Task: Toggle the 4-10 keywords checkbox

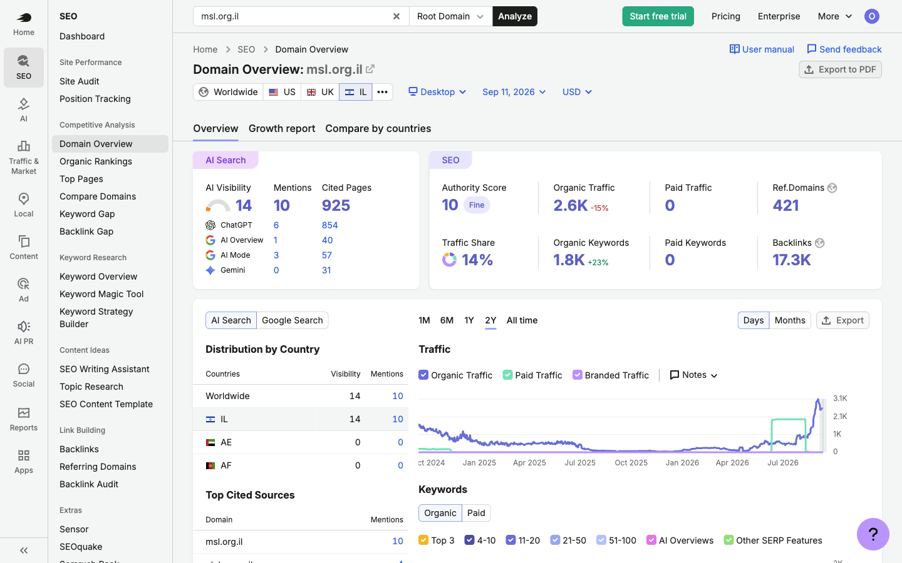Action: pyautogui.click(x=470, y=540)
